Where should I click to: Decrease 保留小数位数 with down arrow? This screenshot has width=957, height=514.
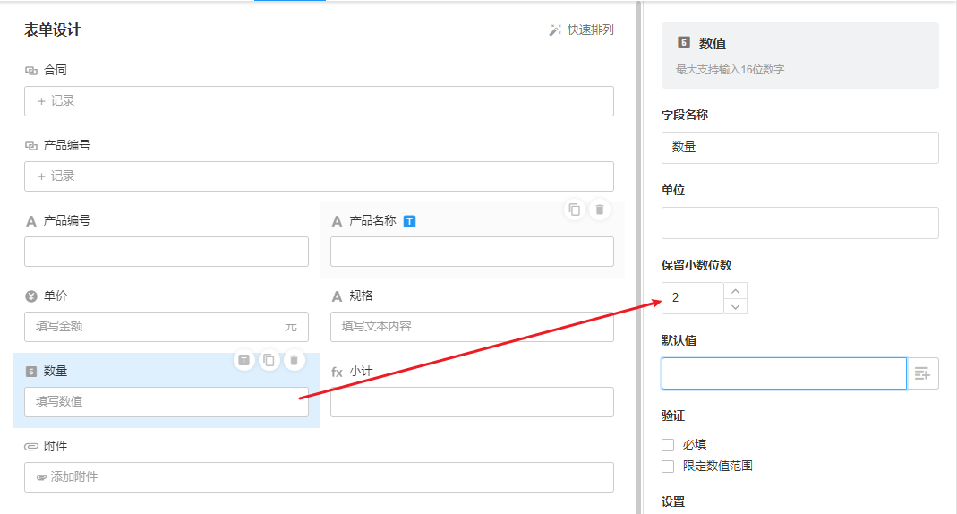736,306
